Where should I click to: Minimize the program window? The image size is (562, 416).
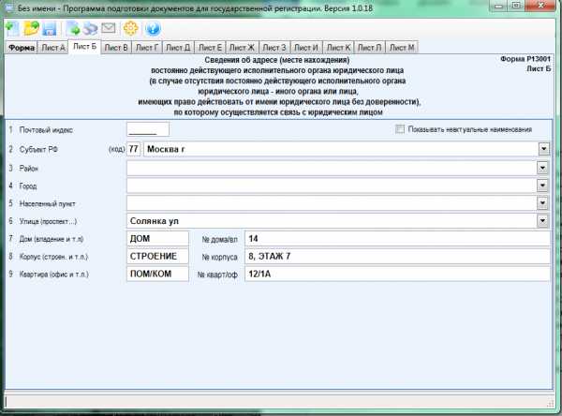(x=499, y=7)
